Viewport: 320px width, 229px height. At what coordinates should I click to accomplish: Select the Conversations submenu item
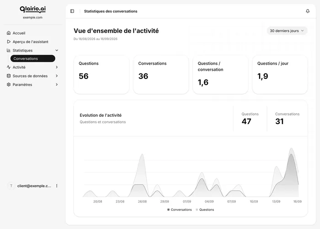(32, 58)
